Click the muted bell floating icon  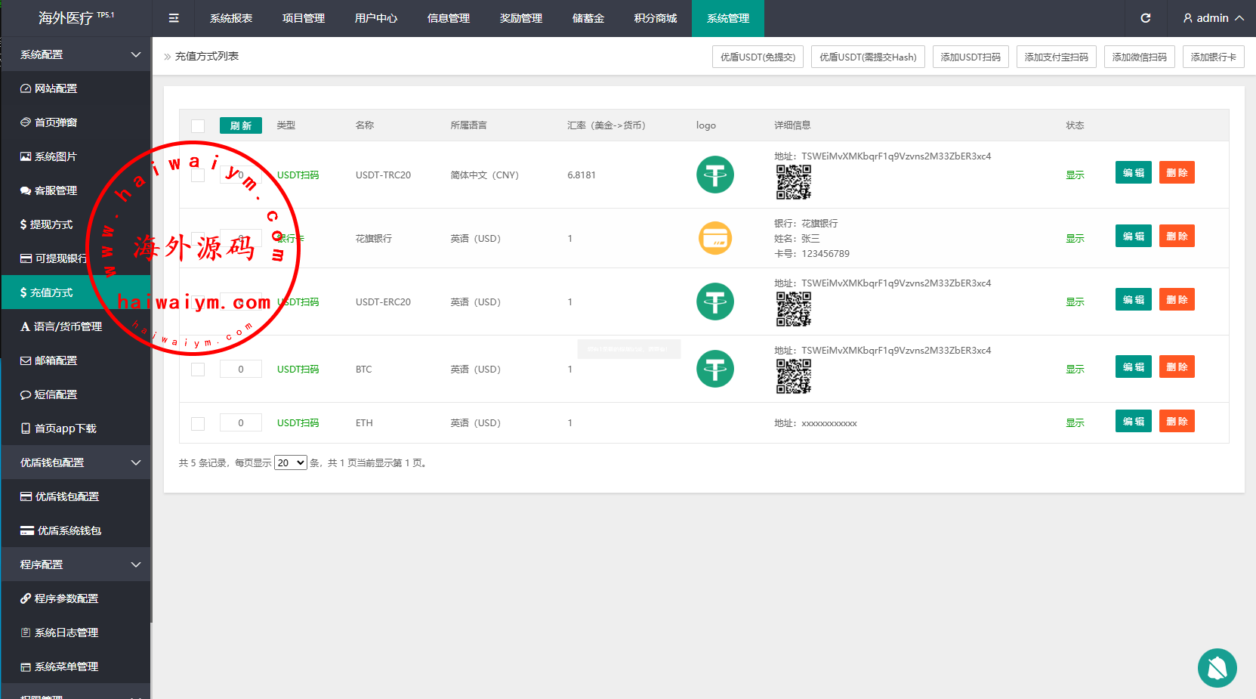click(x=1217, y=668)
